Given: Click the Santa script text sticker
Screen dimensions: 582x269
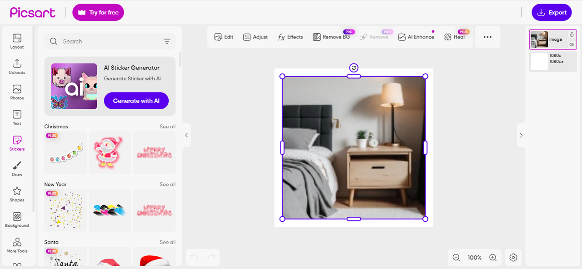Looking at the screenshot, I should 65,257.
